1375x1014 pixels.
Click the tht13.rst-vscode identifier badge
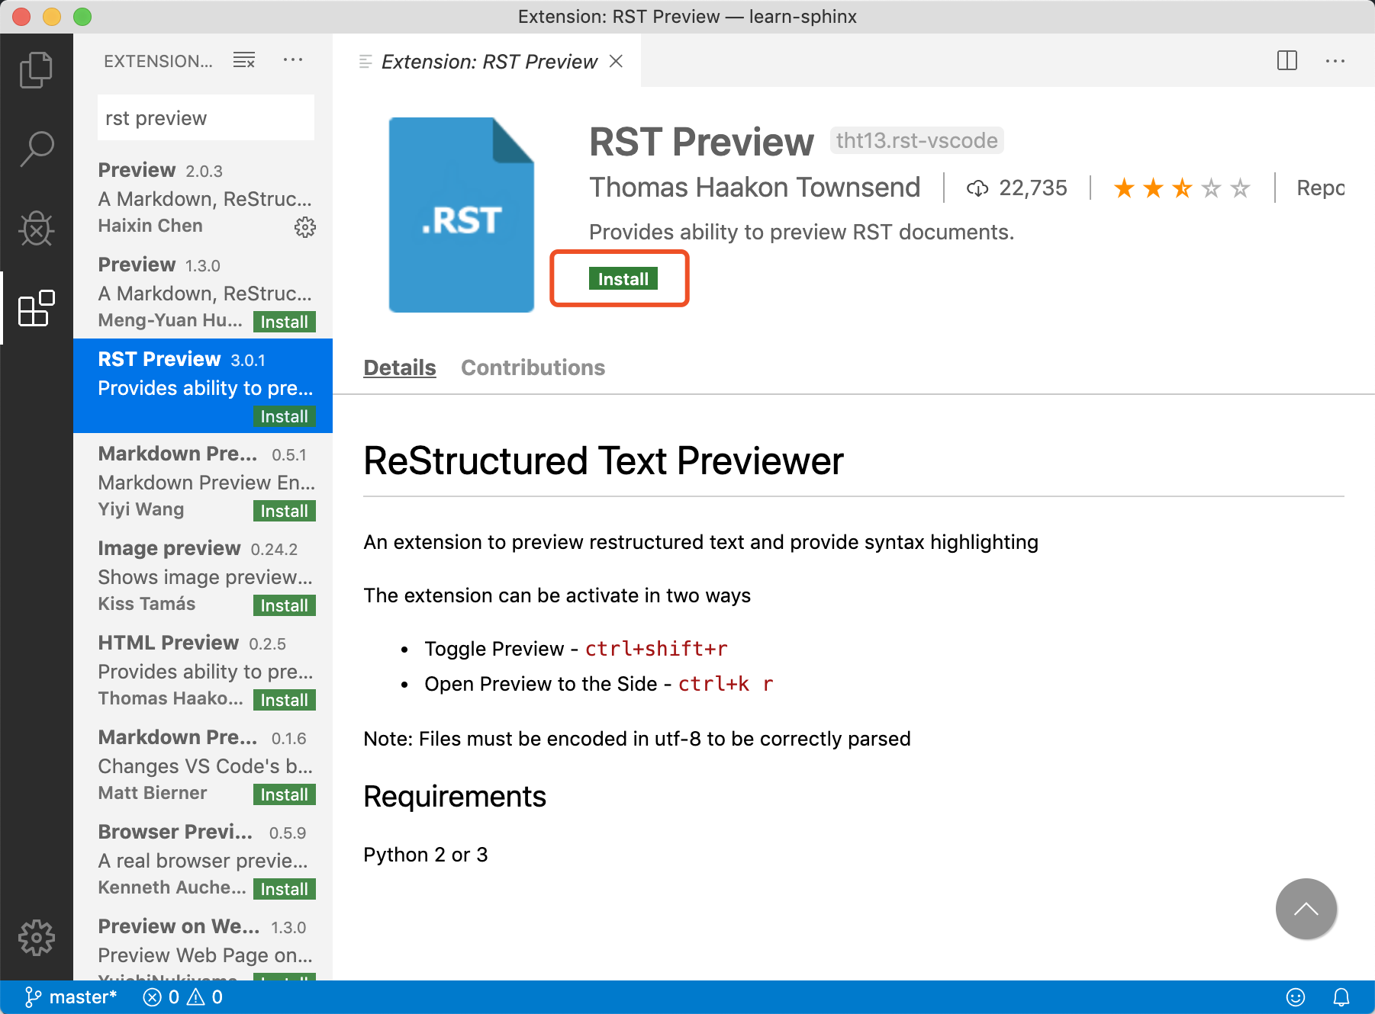point(916,140)
